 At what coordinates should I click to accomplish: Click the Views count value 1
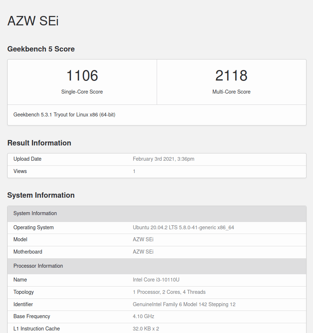(x=134, y=171)
